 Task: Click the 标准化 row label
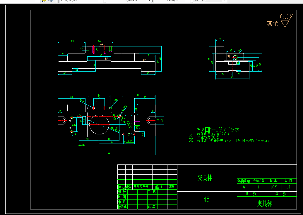(x=122, y=207)
